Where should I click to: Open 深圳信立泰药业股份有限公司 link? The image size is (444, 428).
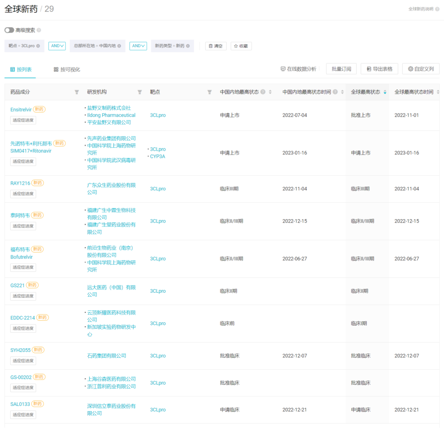coord(111,409)
